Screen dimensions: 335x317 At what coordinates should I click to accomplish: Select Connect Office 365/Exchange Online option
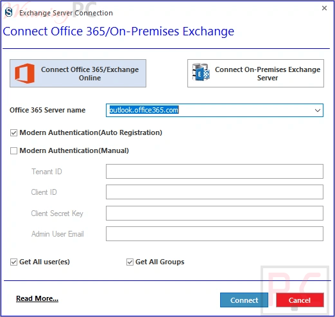78,73
